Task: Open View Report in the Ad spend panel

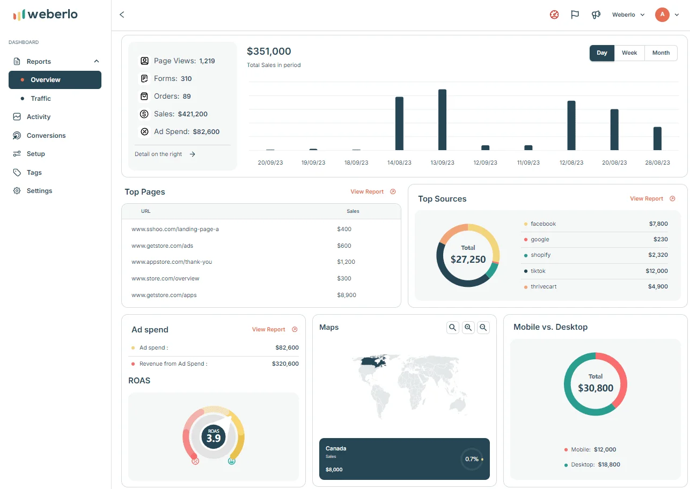Action: tap(268, 329)
